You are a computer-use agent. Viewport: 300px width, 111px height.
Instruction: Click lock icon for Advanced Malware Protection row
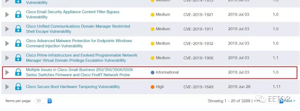[18, 43]
